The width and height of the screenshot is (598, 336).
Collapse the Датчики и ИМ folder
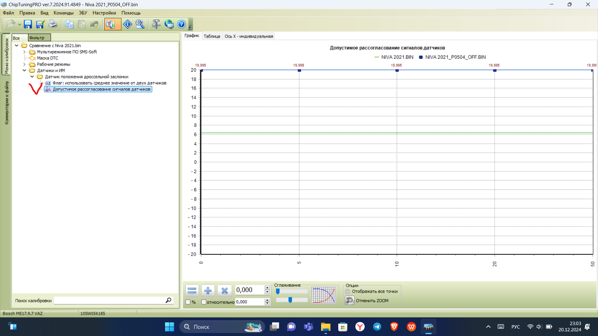pyautogui.click(x=24, y=71)
